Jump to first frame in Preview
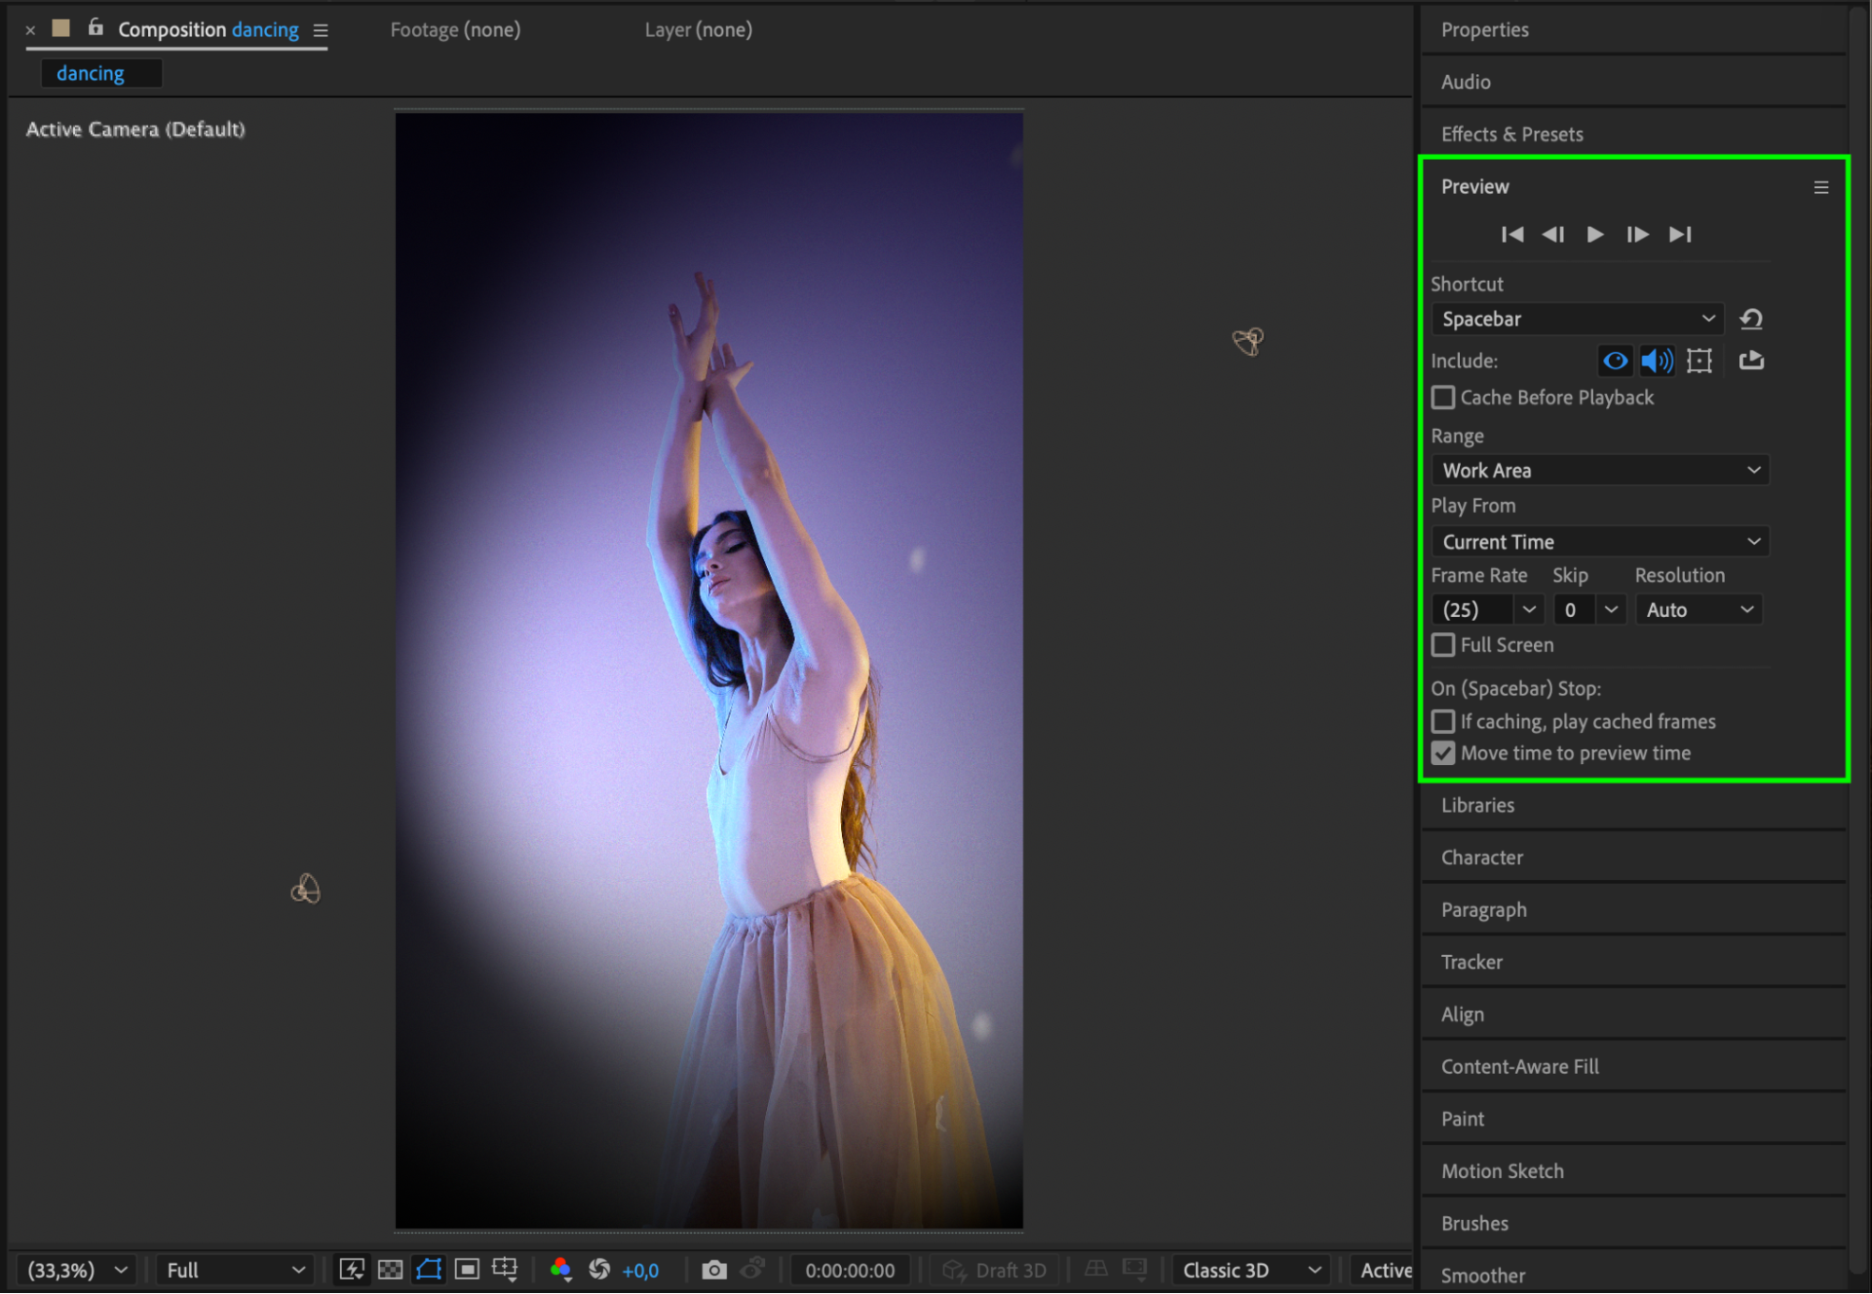Viewport: 1872px width, 1294px height. pyautogui.click(x=1511, y=234)
